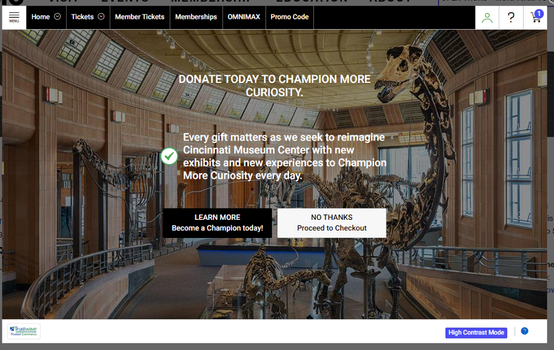The width and height of the screenshot is (554, 350).
Task: Expand the Home dropdown arrow
Action: coord(57,16)
